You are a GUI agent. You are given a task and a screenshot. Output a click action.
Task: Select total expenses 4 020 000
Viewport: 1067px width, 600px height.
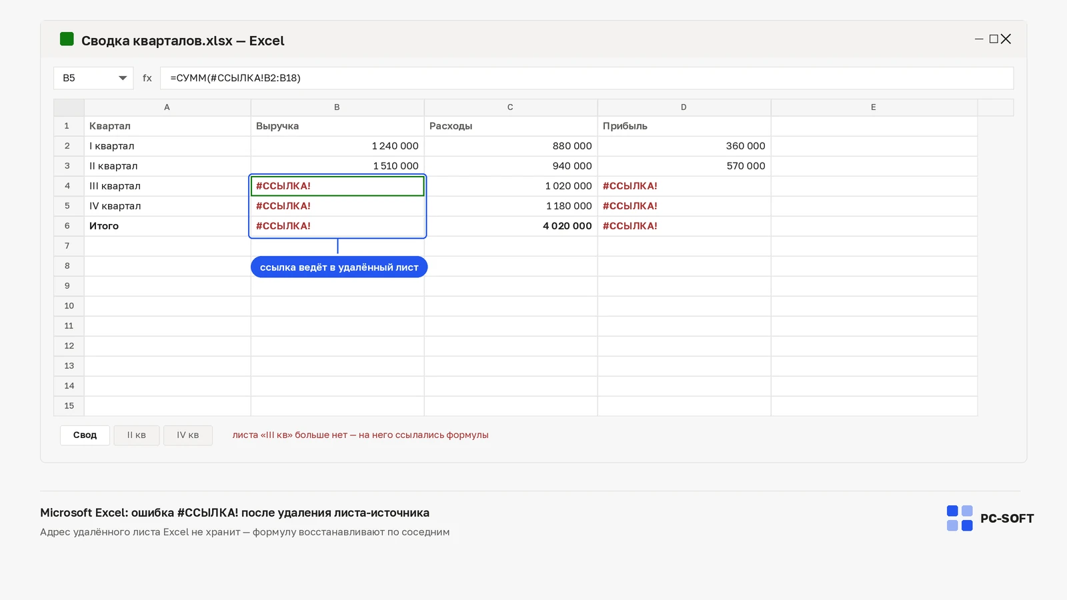(x=511, y=226)
